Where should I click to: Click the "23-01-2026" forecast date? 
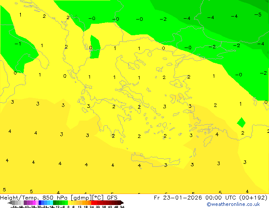pyautogui.click(x=182, y=197)
